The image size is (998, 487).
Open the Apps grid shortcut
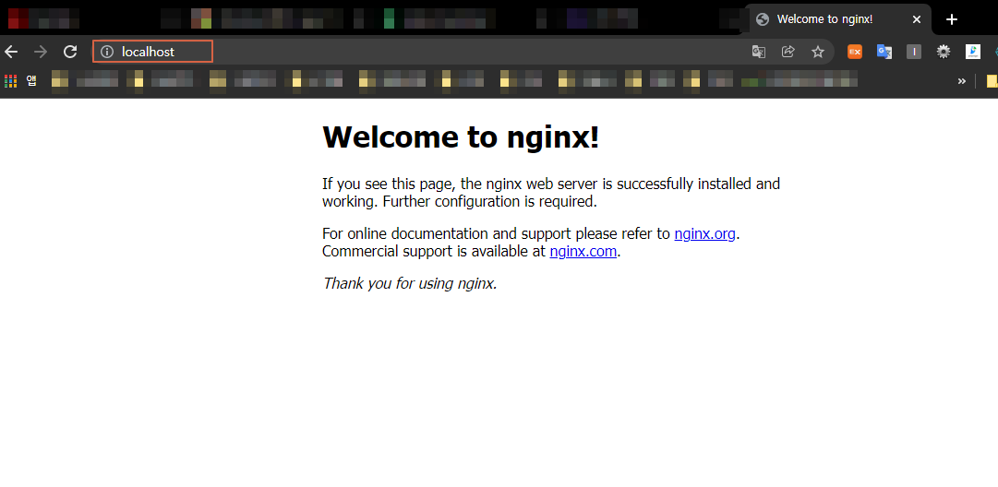[10, 81]
